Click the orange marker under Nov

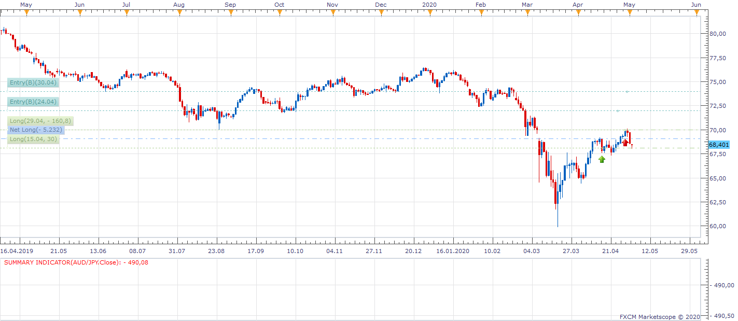click(332, 13)
